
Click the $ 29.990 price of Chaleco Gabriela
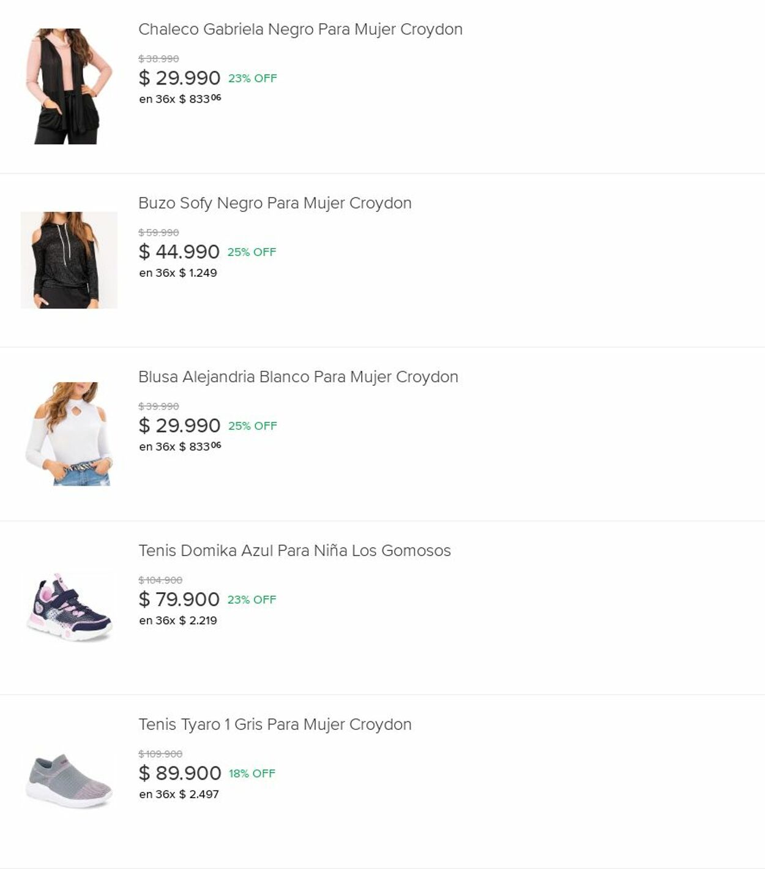179,78
